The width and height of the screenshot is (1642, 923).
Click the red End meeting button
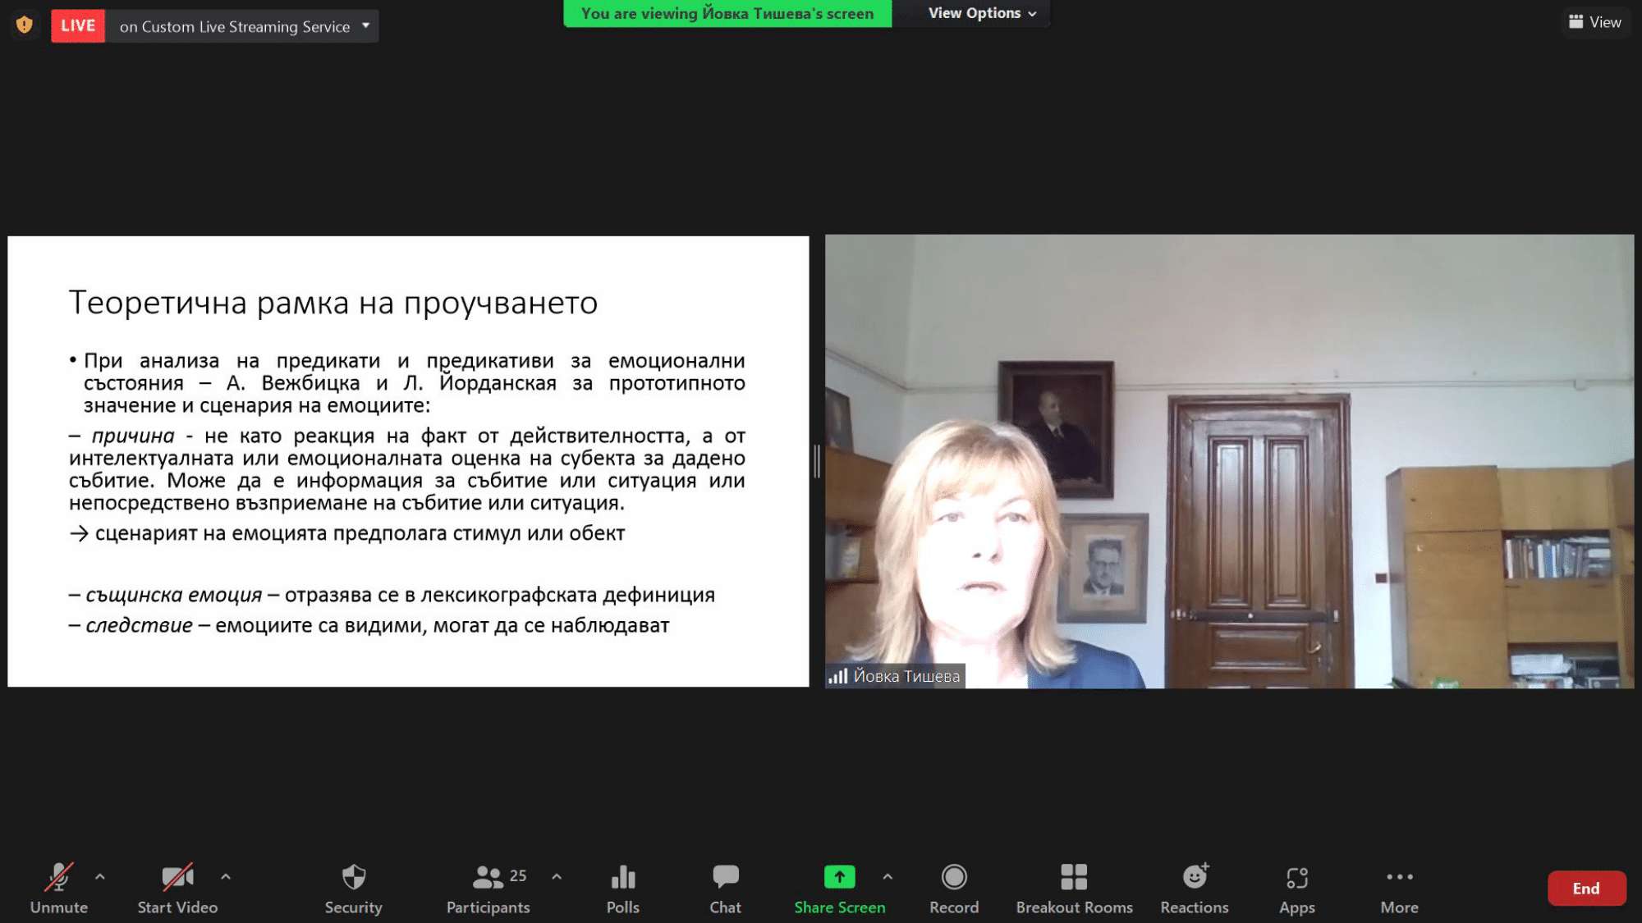pos(1585,889)
